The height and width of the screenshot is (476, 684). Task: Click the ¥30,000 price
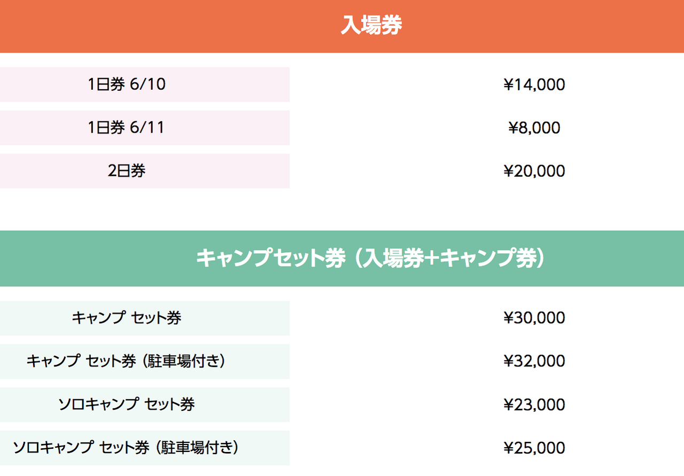point(534,318)
